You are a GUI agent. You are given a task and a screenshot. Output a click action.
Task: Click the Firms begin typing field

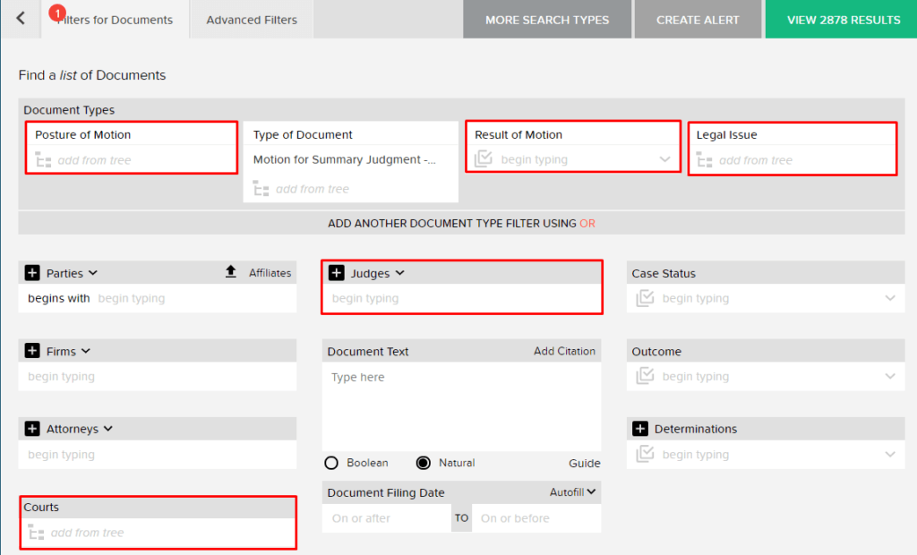click(x=158, y=376)
